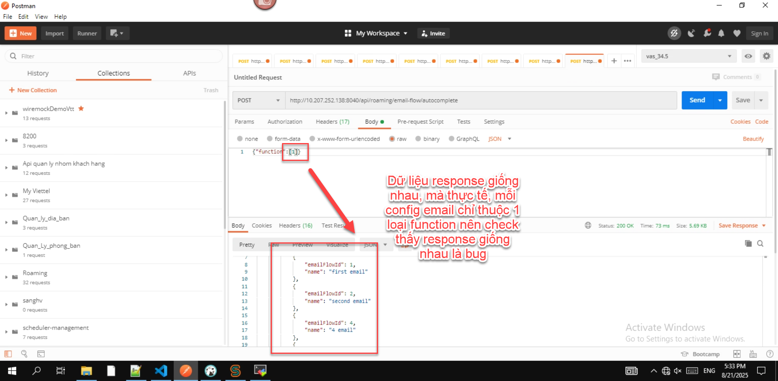Click the search response magnifier icon
The height and width of the screenshot is (381, 778).
[x=760, y=244]
